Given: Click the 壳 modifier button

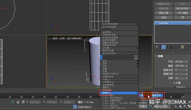Looking at the screenshot, I should click(183, 17).
